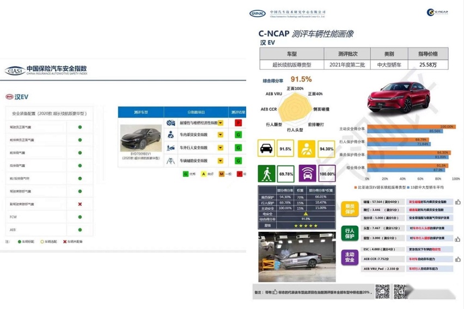Click the red X in the airbag table
464x309 pixels.
(x=80, y=204)
